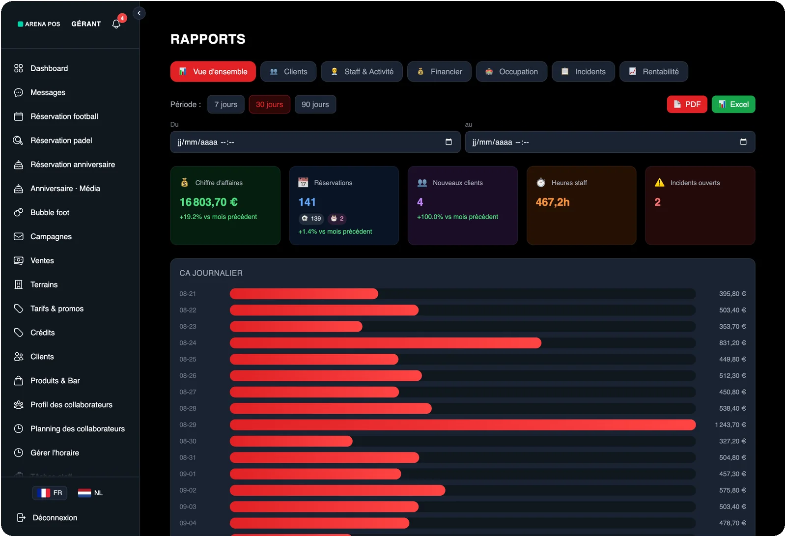Open calendar picker of Du date field
The image size is (786, 537).
(x=449, y=142)
